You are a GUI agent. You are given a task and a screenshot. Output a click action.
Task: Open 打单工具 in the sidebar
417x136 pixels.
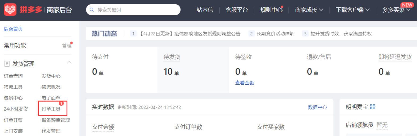[51, 109]
